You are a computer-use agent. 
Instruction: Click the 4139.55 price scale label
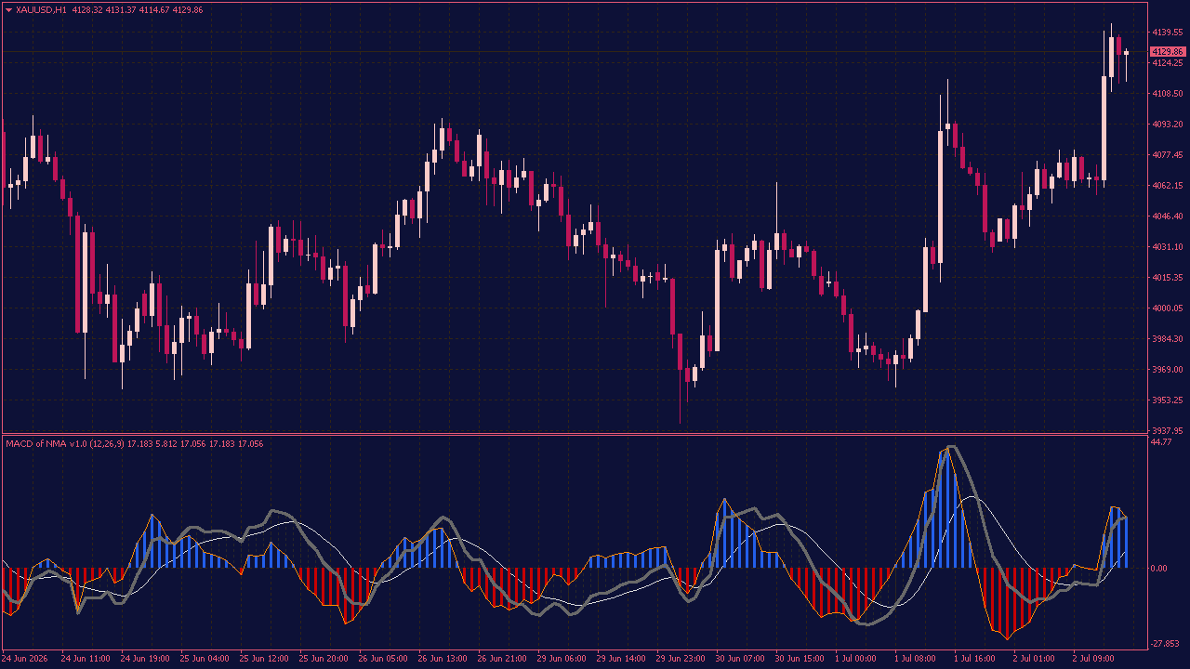click(1167, 33)
